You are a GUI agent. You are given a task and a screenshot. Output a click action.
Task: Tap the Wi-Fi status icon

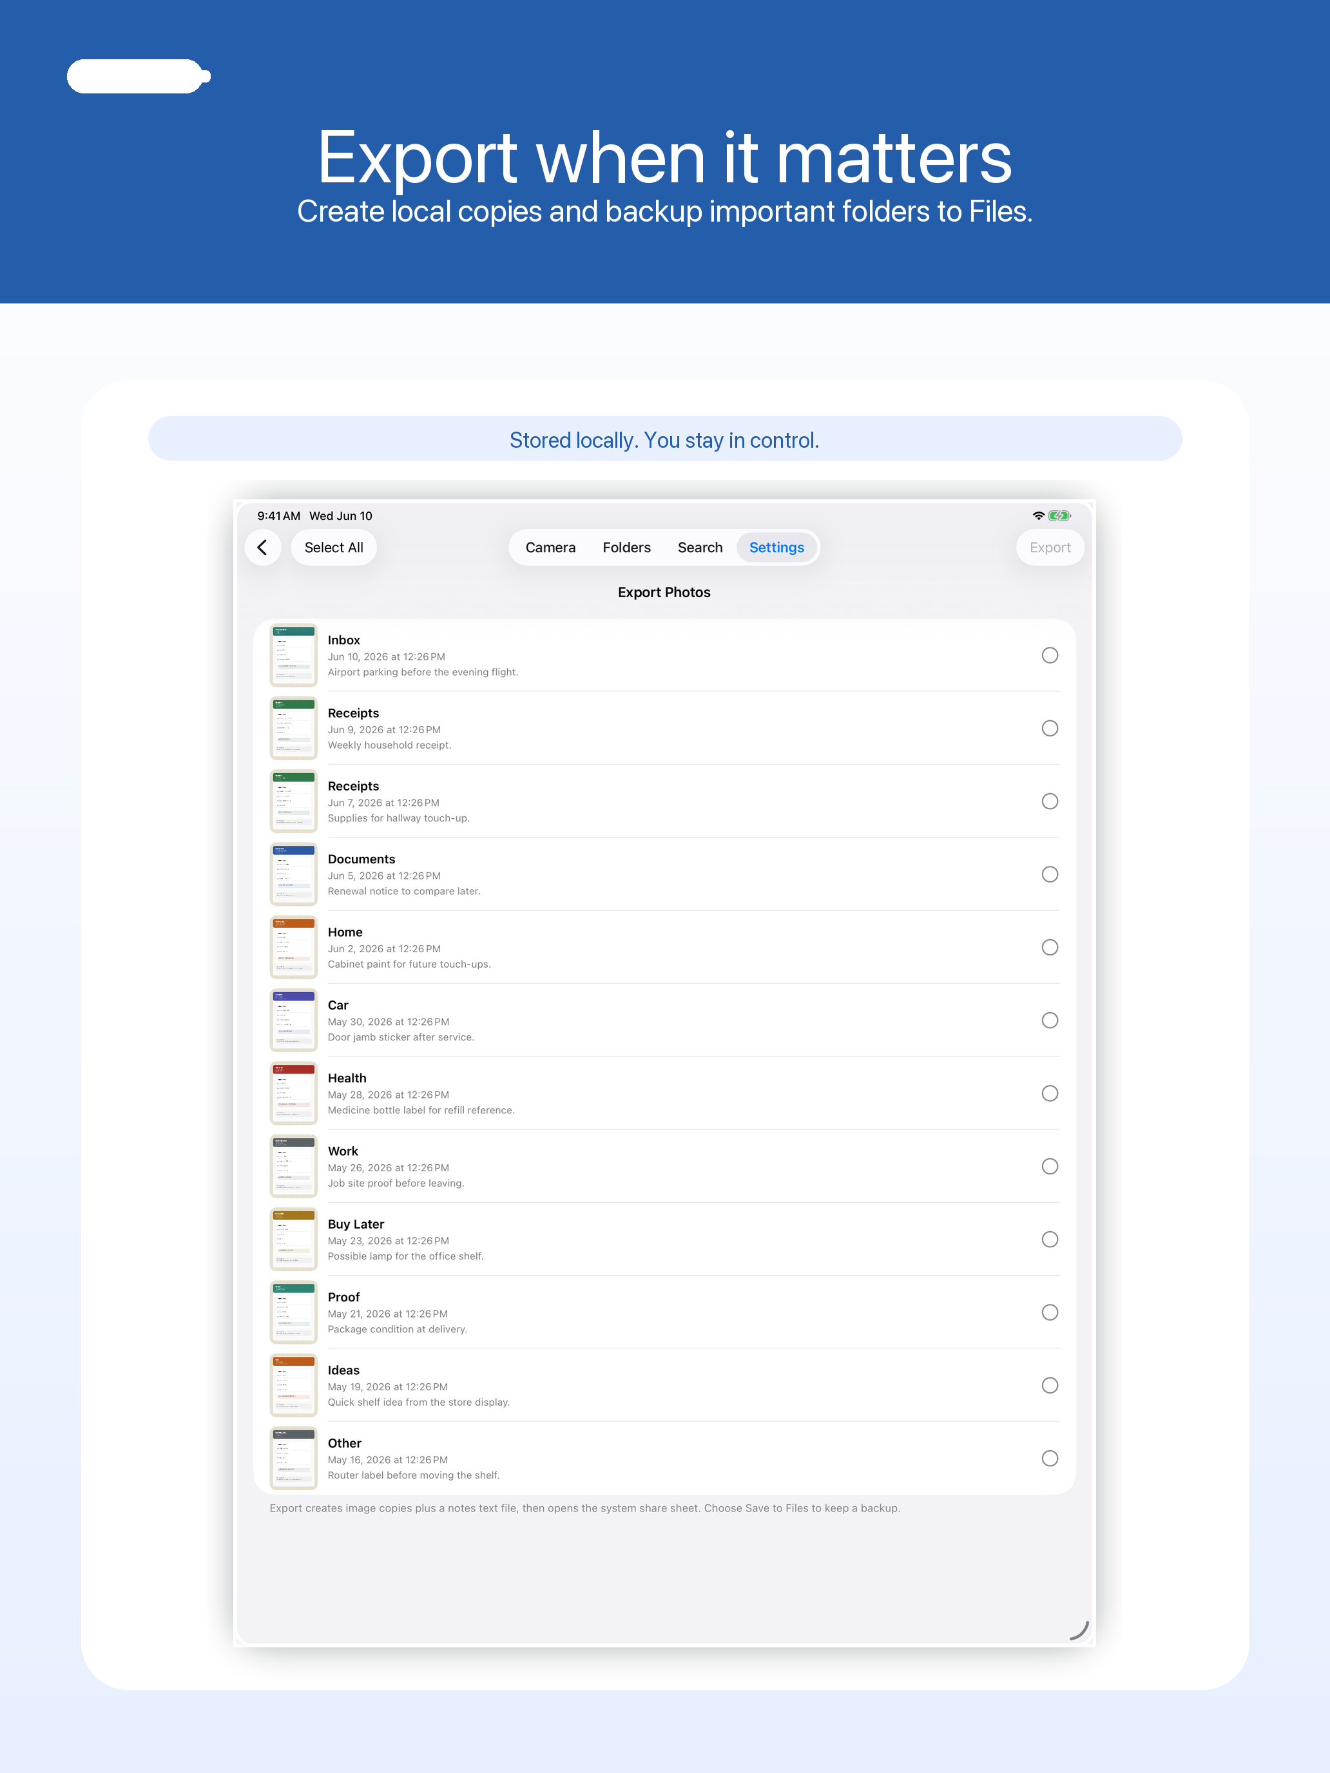point(1038,515)
